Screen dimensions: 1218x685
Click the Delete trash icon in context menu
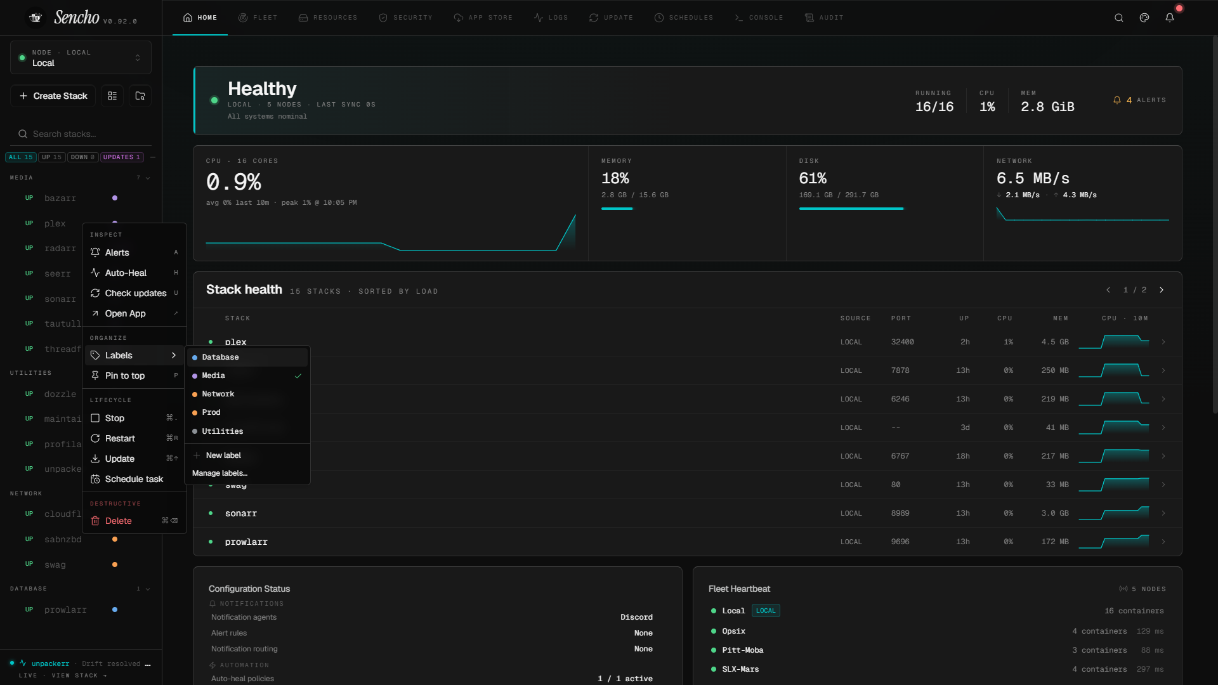pos(95,521)
